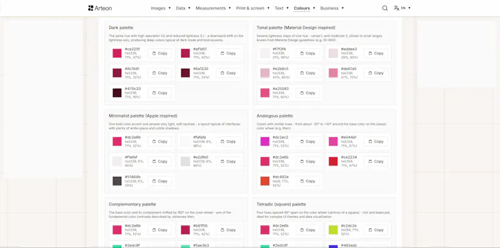Click Copy beside #fafafa
Image resolution: width=500 pixels, height=248 pixels.
click(x=228, y=142)
